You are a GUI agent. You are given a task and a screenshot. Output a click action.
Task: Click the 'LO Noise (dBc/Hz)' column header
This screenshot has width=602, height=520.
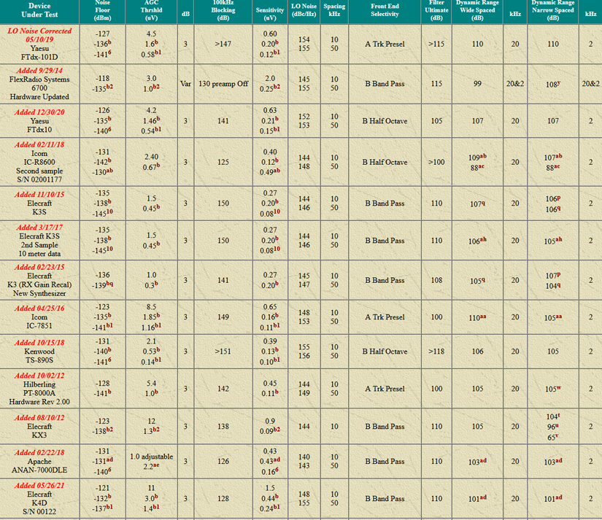[x=304, y=10]
